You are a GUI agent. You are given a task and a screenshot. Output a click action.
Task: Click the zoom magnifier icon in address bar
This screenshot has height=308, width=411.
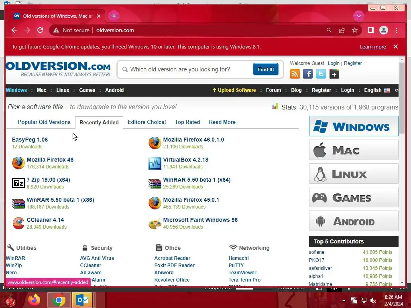(329, 30)
